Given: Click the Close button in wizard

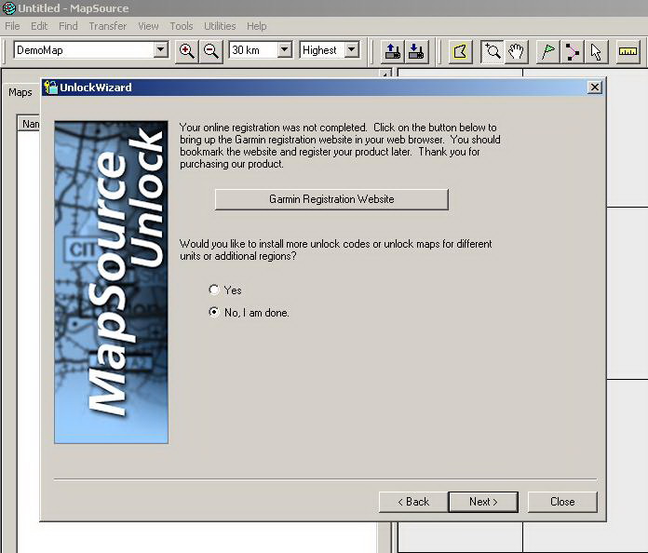Looking at the screenshot, I should [562, 502].
